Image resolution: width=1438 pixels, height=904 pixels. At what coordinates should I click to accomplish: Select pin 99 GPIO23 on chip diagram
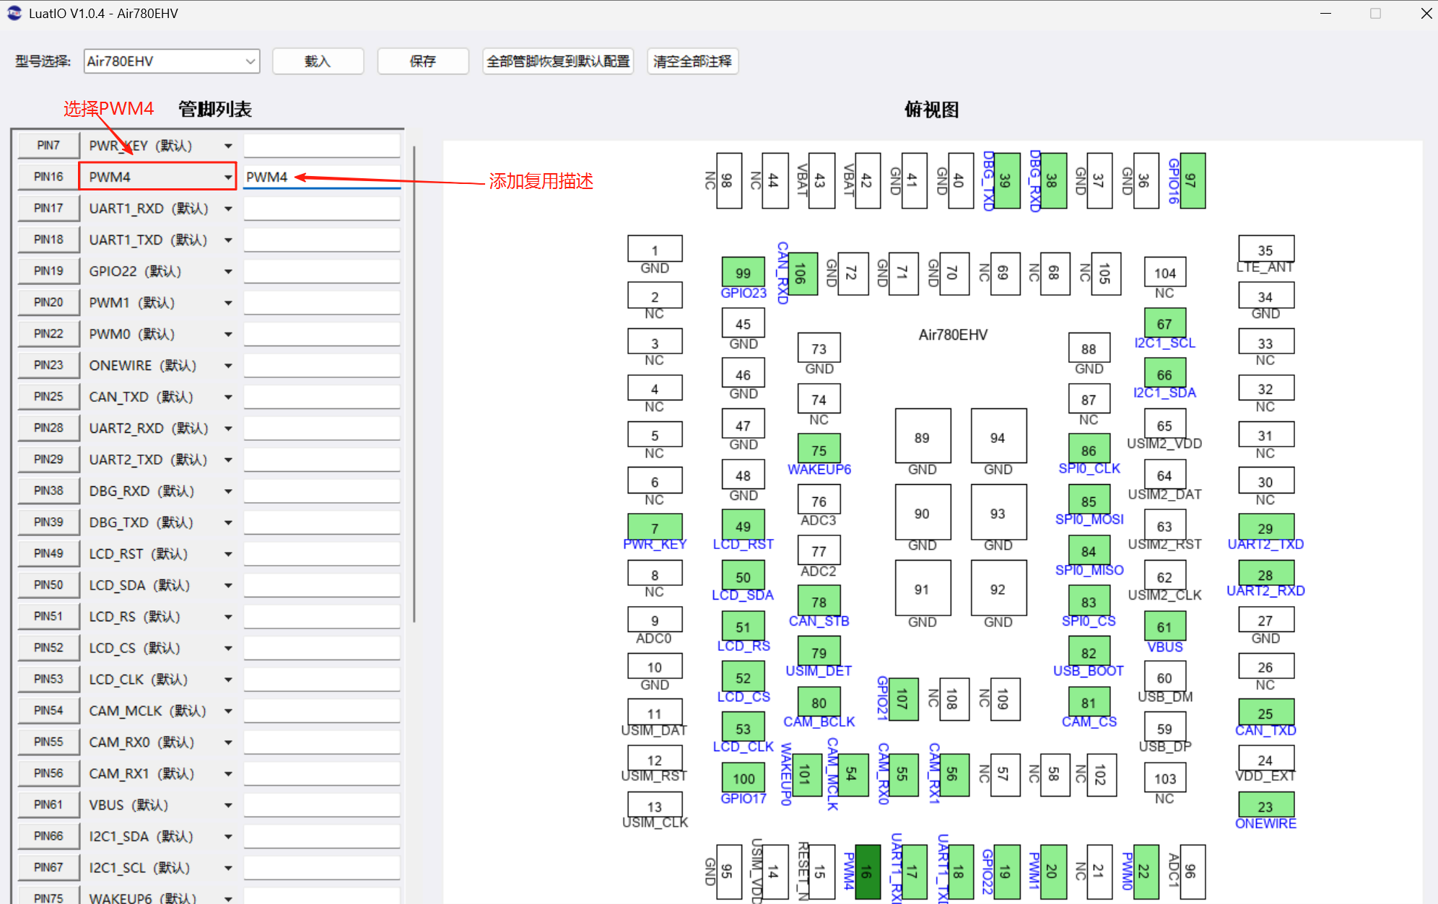click(743, 271)
